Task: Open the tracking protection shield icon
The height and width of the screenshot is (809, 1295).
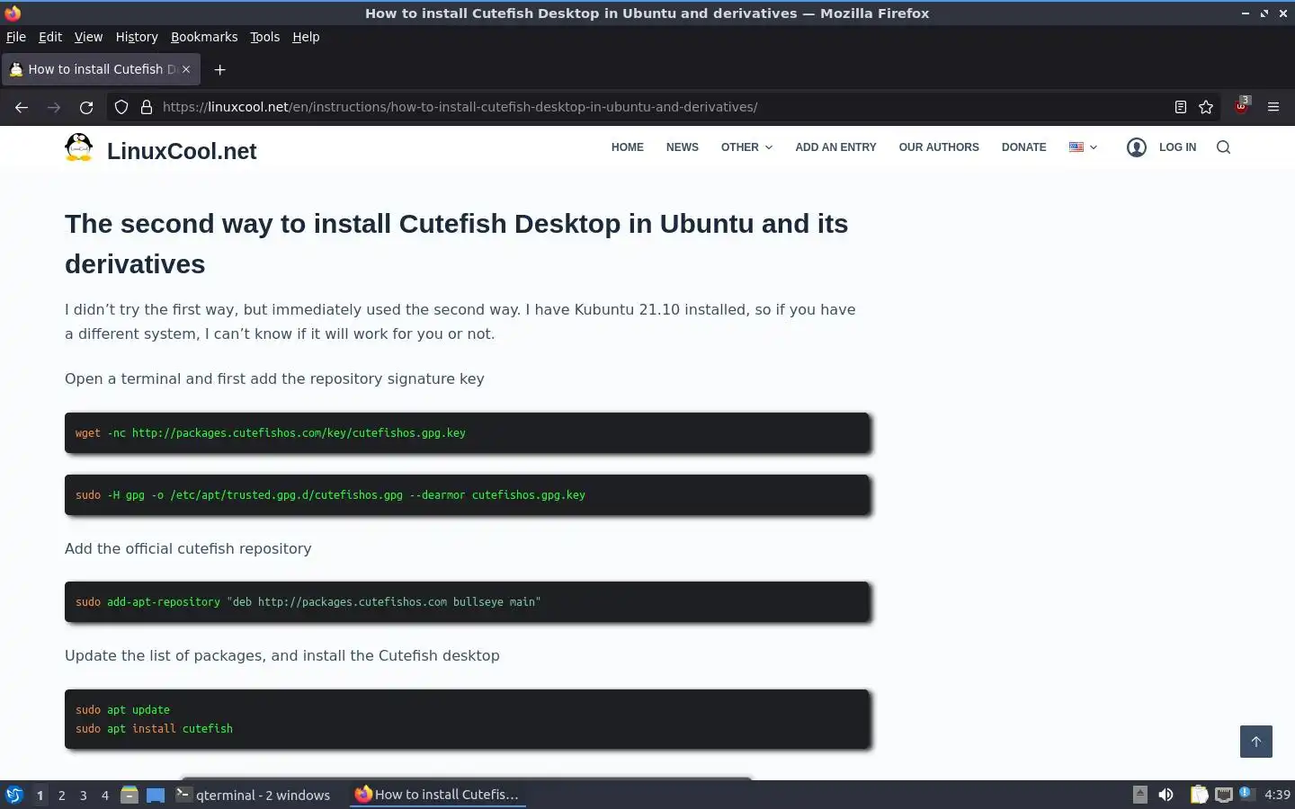Action: tap(121, 107)
